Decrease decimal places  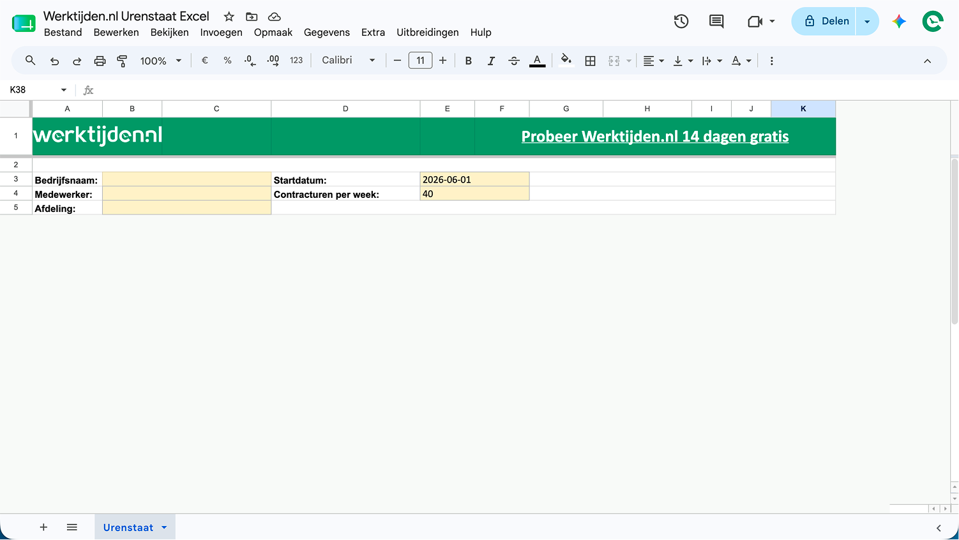tap(250, 61)
